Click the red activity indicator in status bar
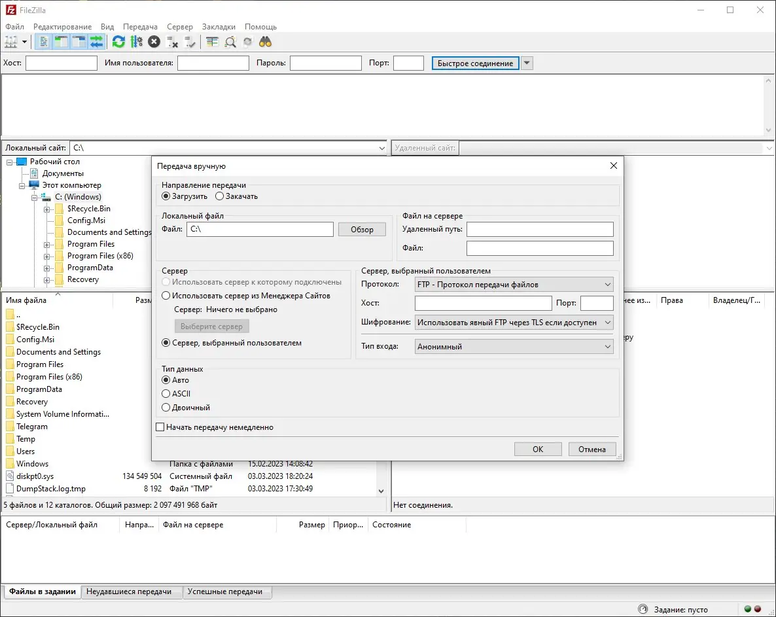This screenshot has width=776, height=617. point(758,609)
